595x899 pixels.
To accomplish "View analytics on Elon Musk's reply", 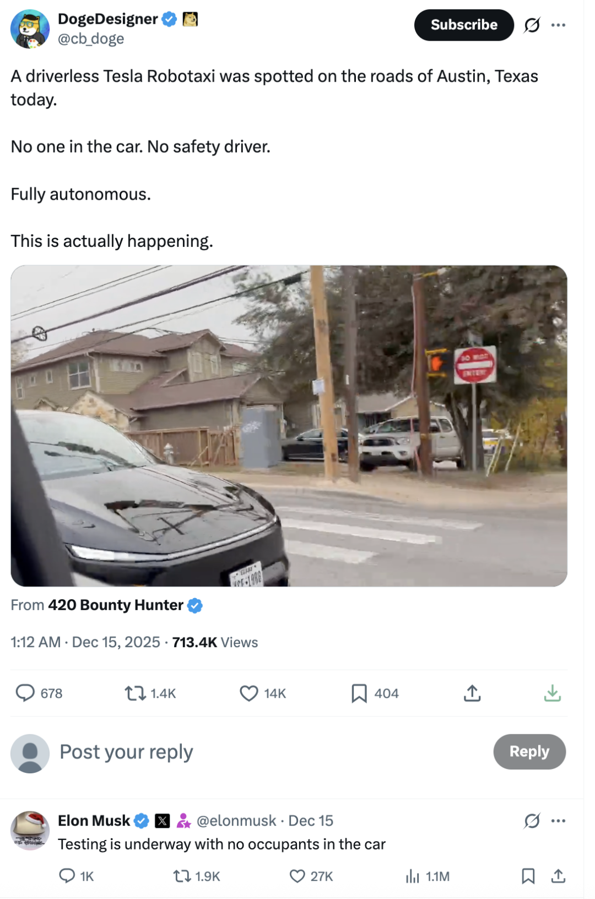I will click(x=413, y=876).
